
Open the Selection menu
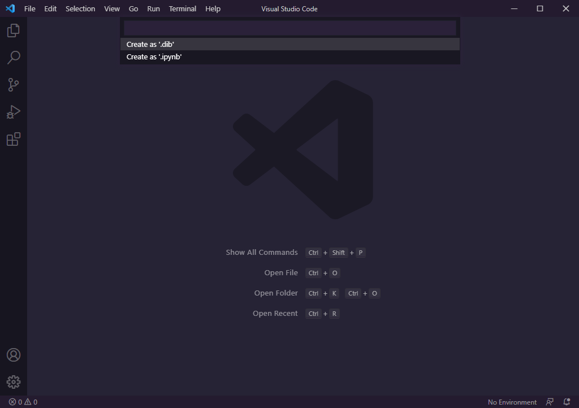tap(80, 8)
